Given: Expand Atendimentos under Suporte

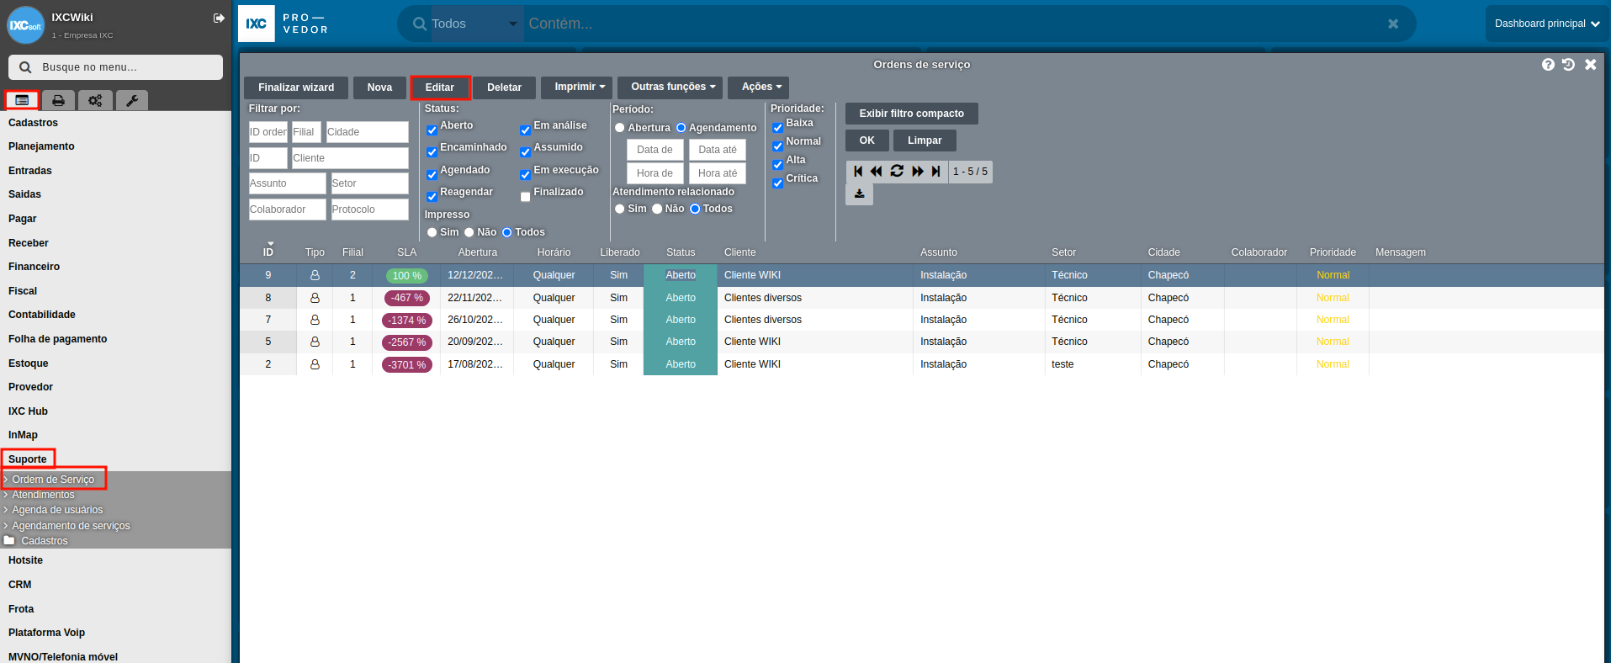Looking at the screenshot, I should [43, 495].
